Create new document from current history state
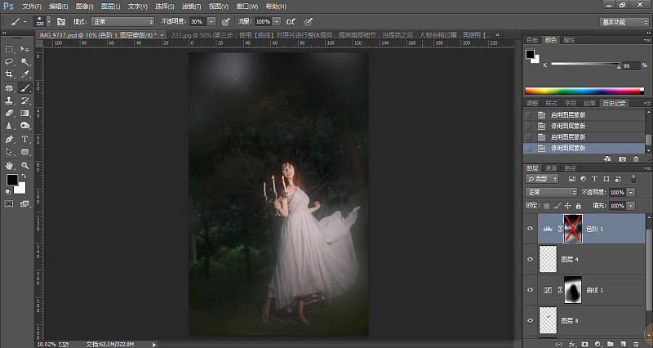653x348 pixels. [607, 158]
